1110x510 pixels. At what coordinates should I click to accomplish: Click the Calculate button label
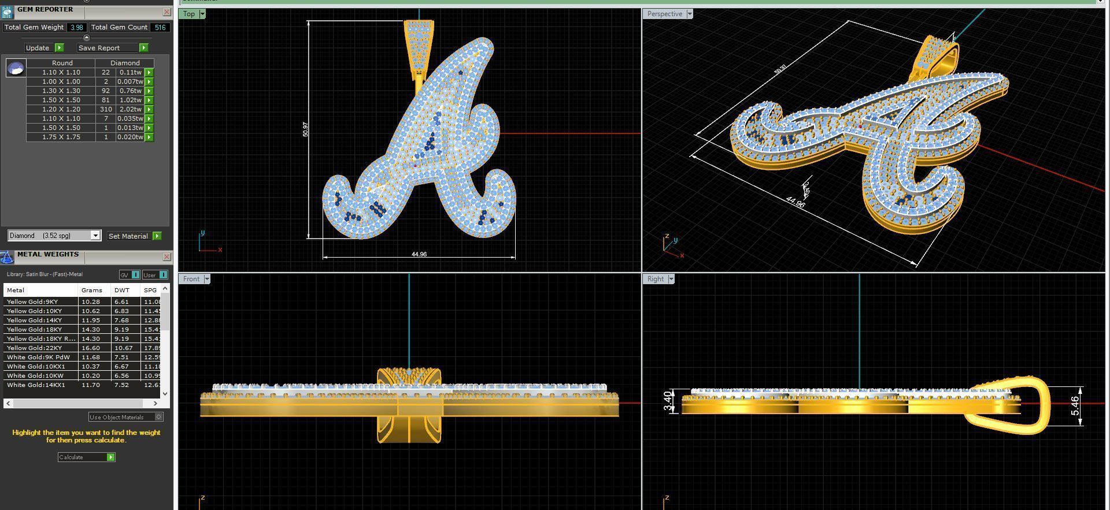[71, 457]
